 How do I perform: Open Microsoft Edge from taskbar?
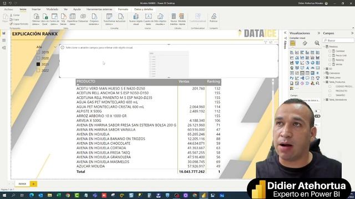pos(32,195)
